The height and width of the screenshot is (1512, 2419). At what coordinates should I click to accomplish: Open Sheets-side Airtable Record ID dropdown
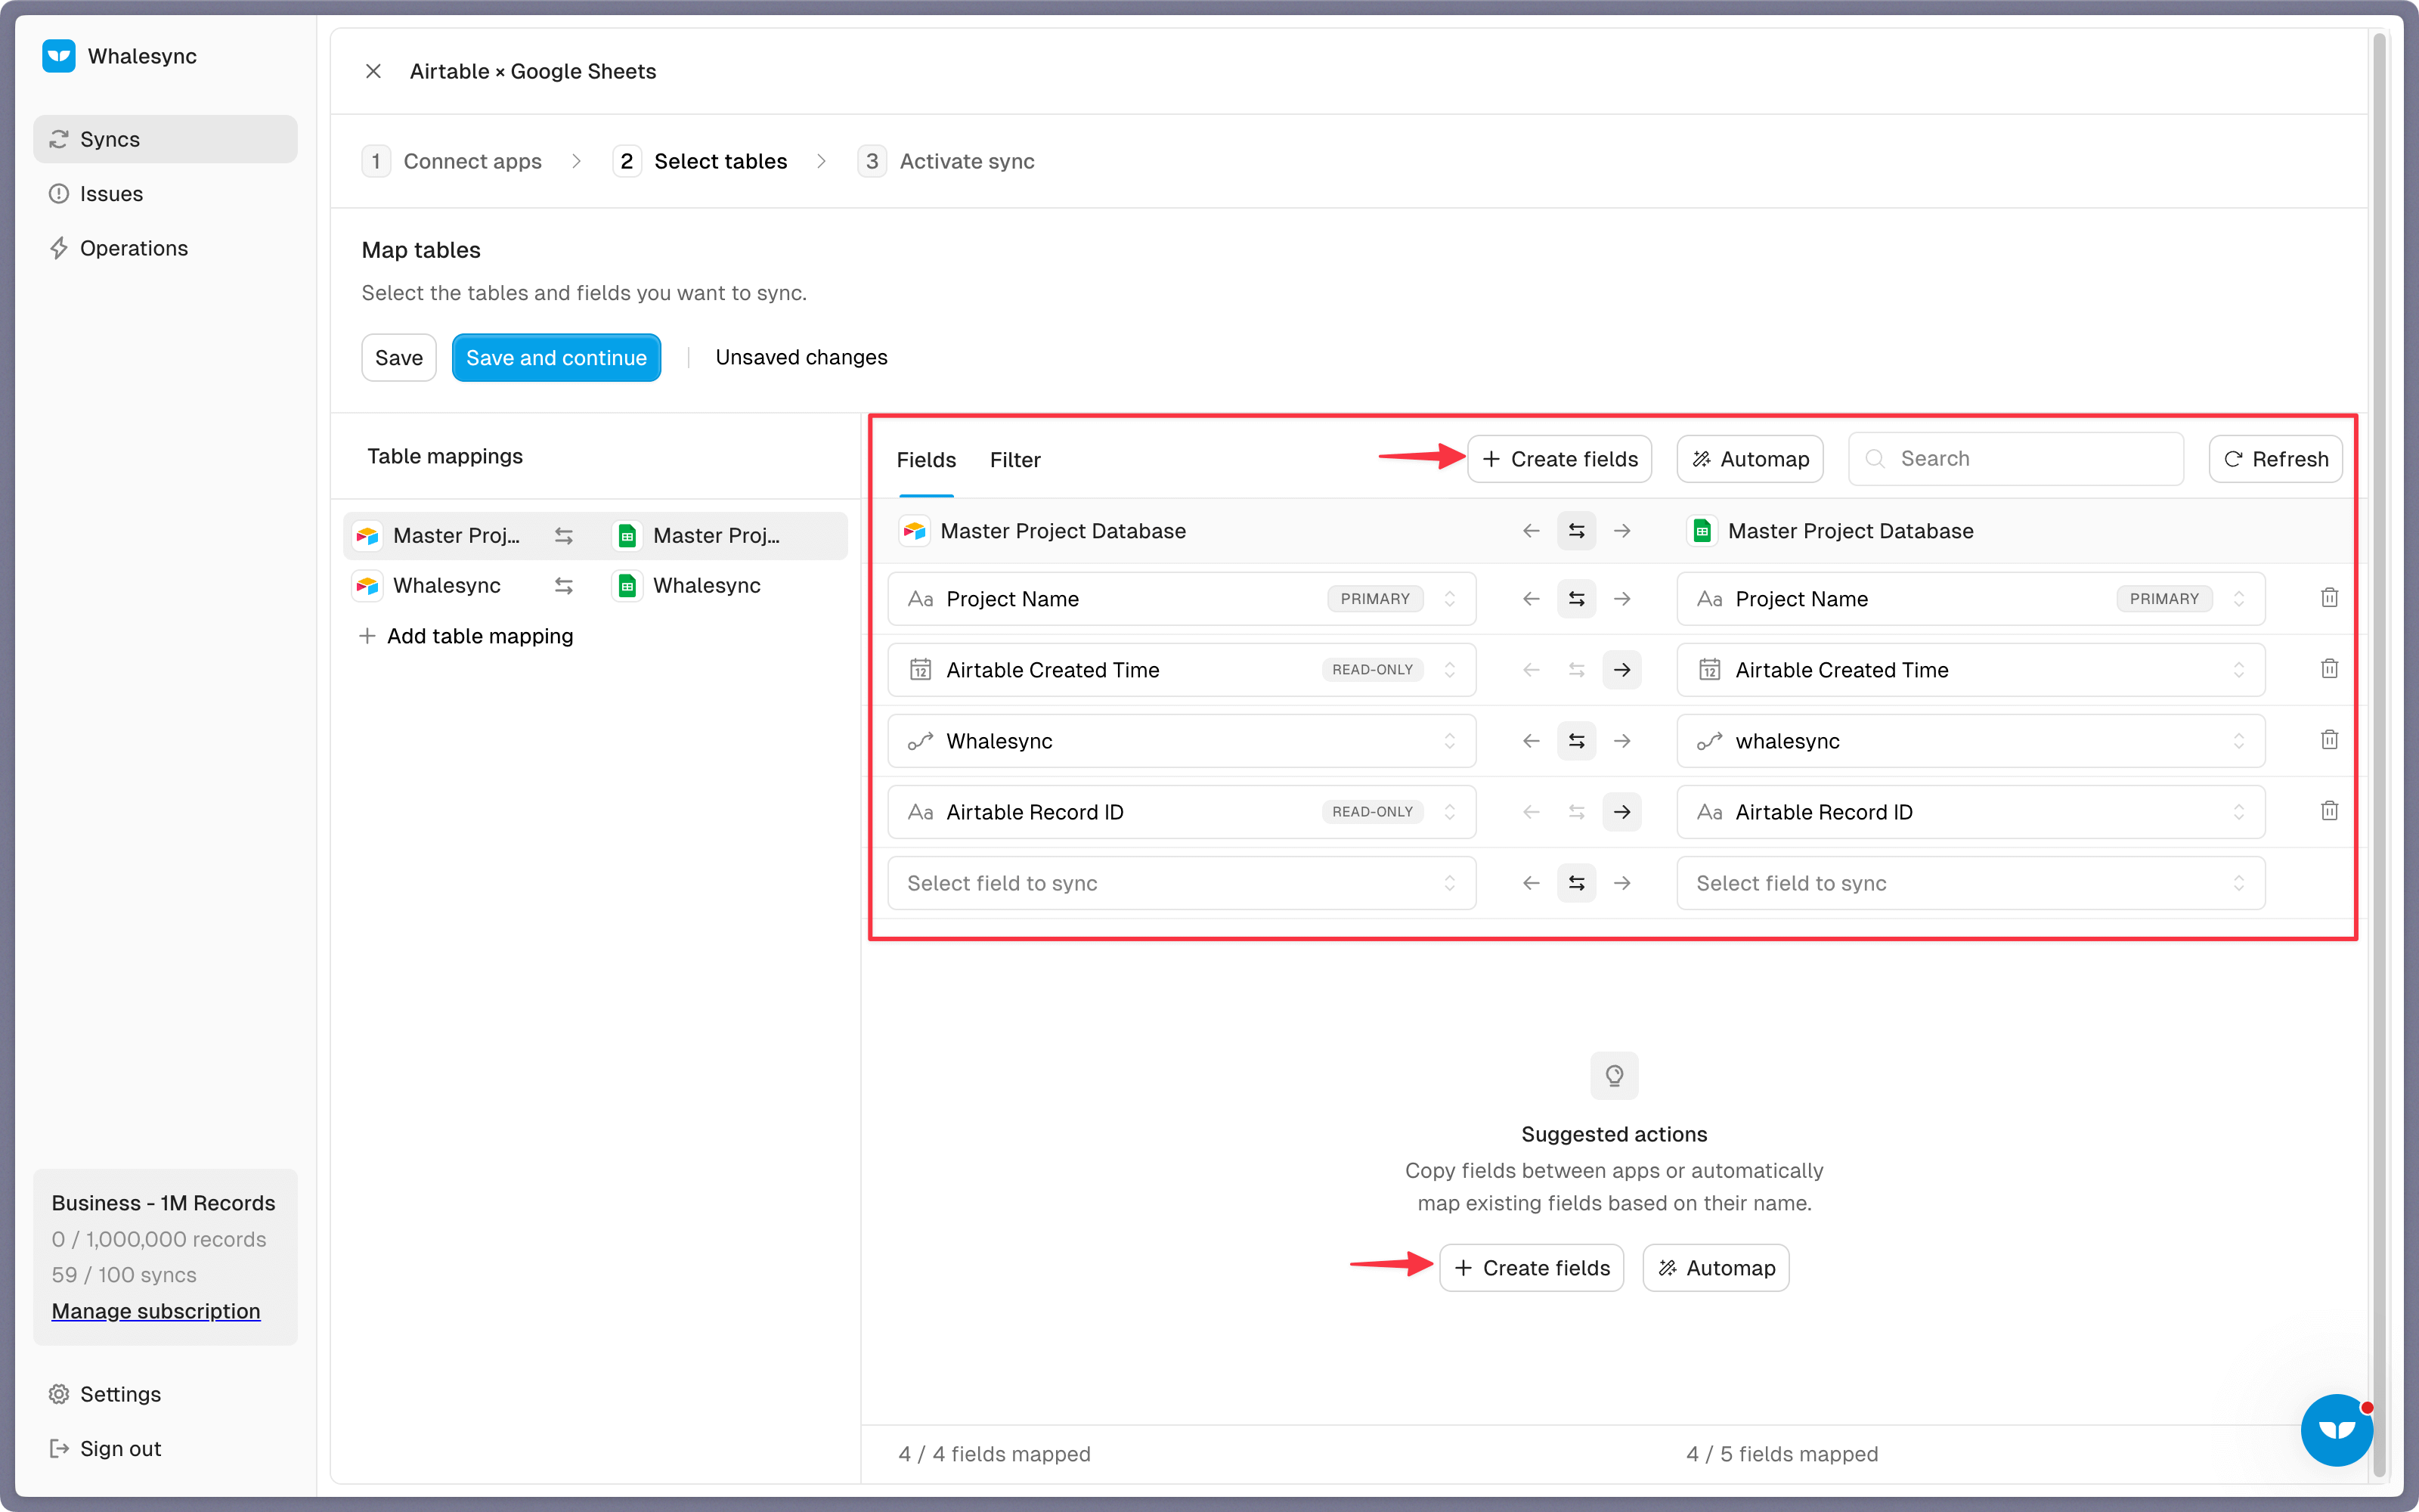1970,812
